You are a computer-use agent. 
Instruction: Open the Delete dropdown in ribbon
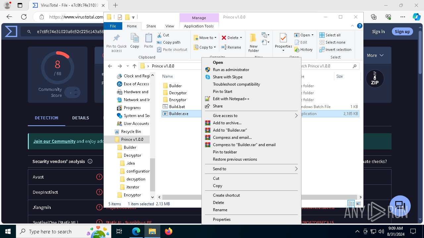point(232,38)
